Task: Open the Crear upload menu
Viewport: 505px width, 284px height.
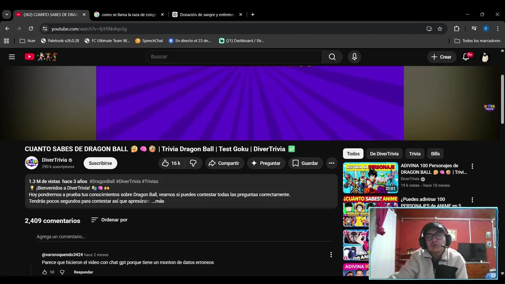Action: [441, 57]
